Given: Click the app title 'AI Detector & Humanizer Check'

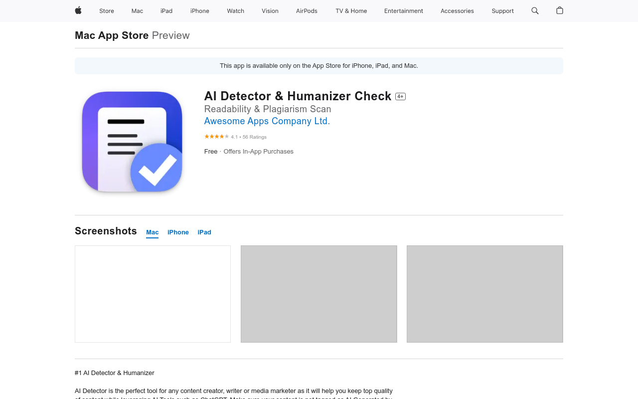Looking at the screenshot, I should 298,96.
